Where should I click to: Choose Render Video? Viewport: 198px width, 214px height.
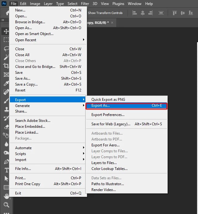click(127, 190)
